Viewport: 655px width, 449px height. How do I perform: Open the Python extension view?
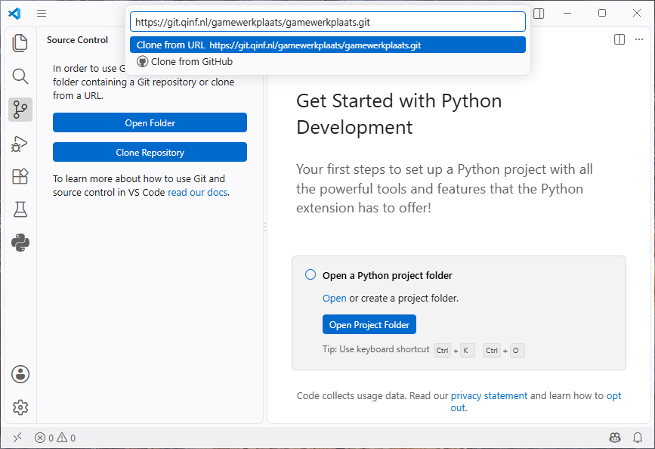click(x=20, y=243)
